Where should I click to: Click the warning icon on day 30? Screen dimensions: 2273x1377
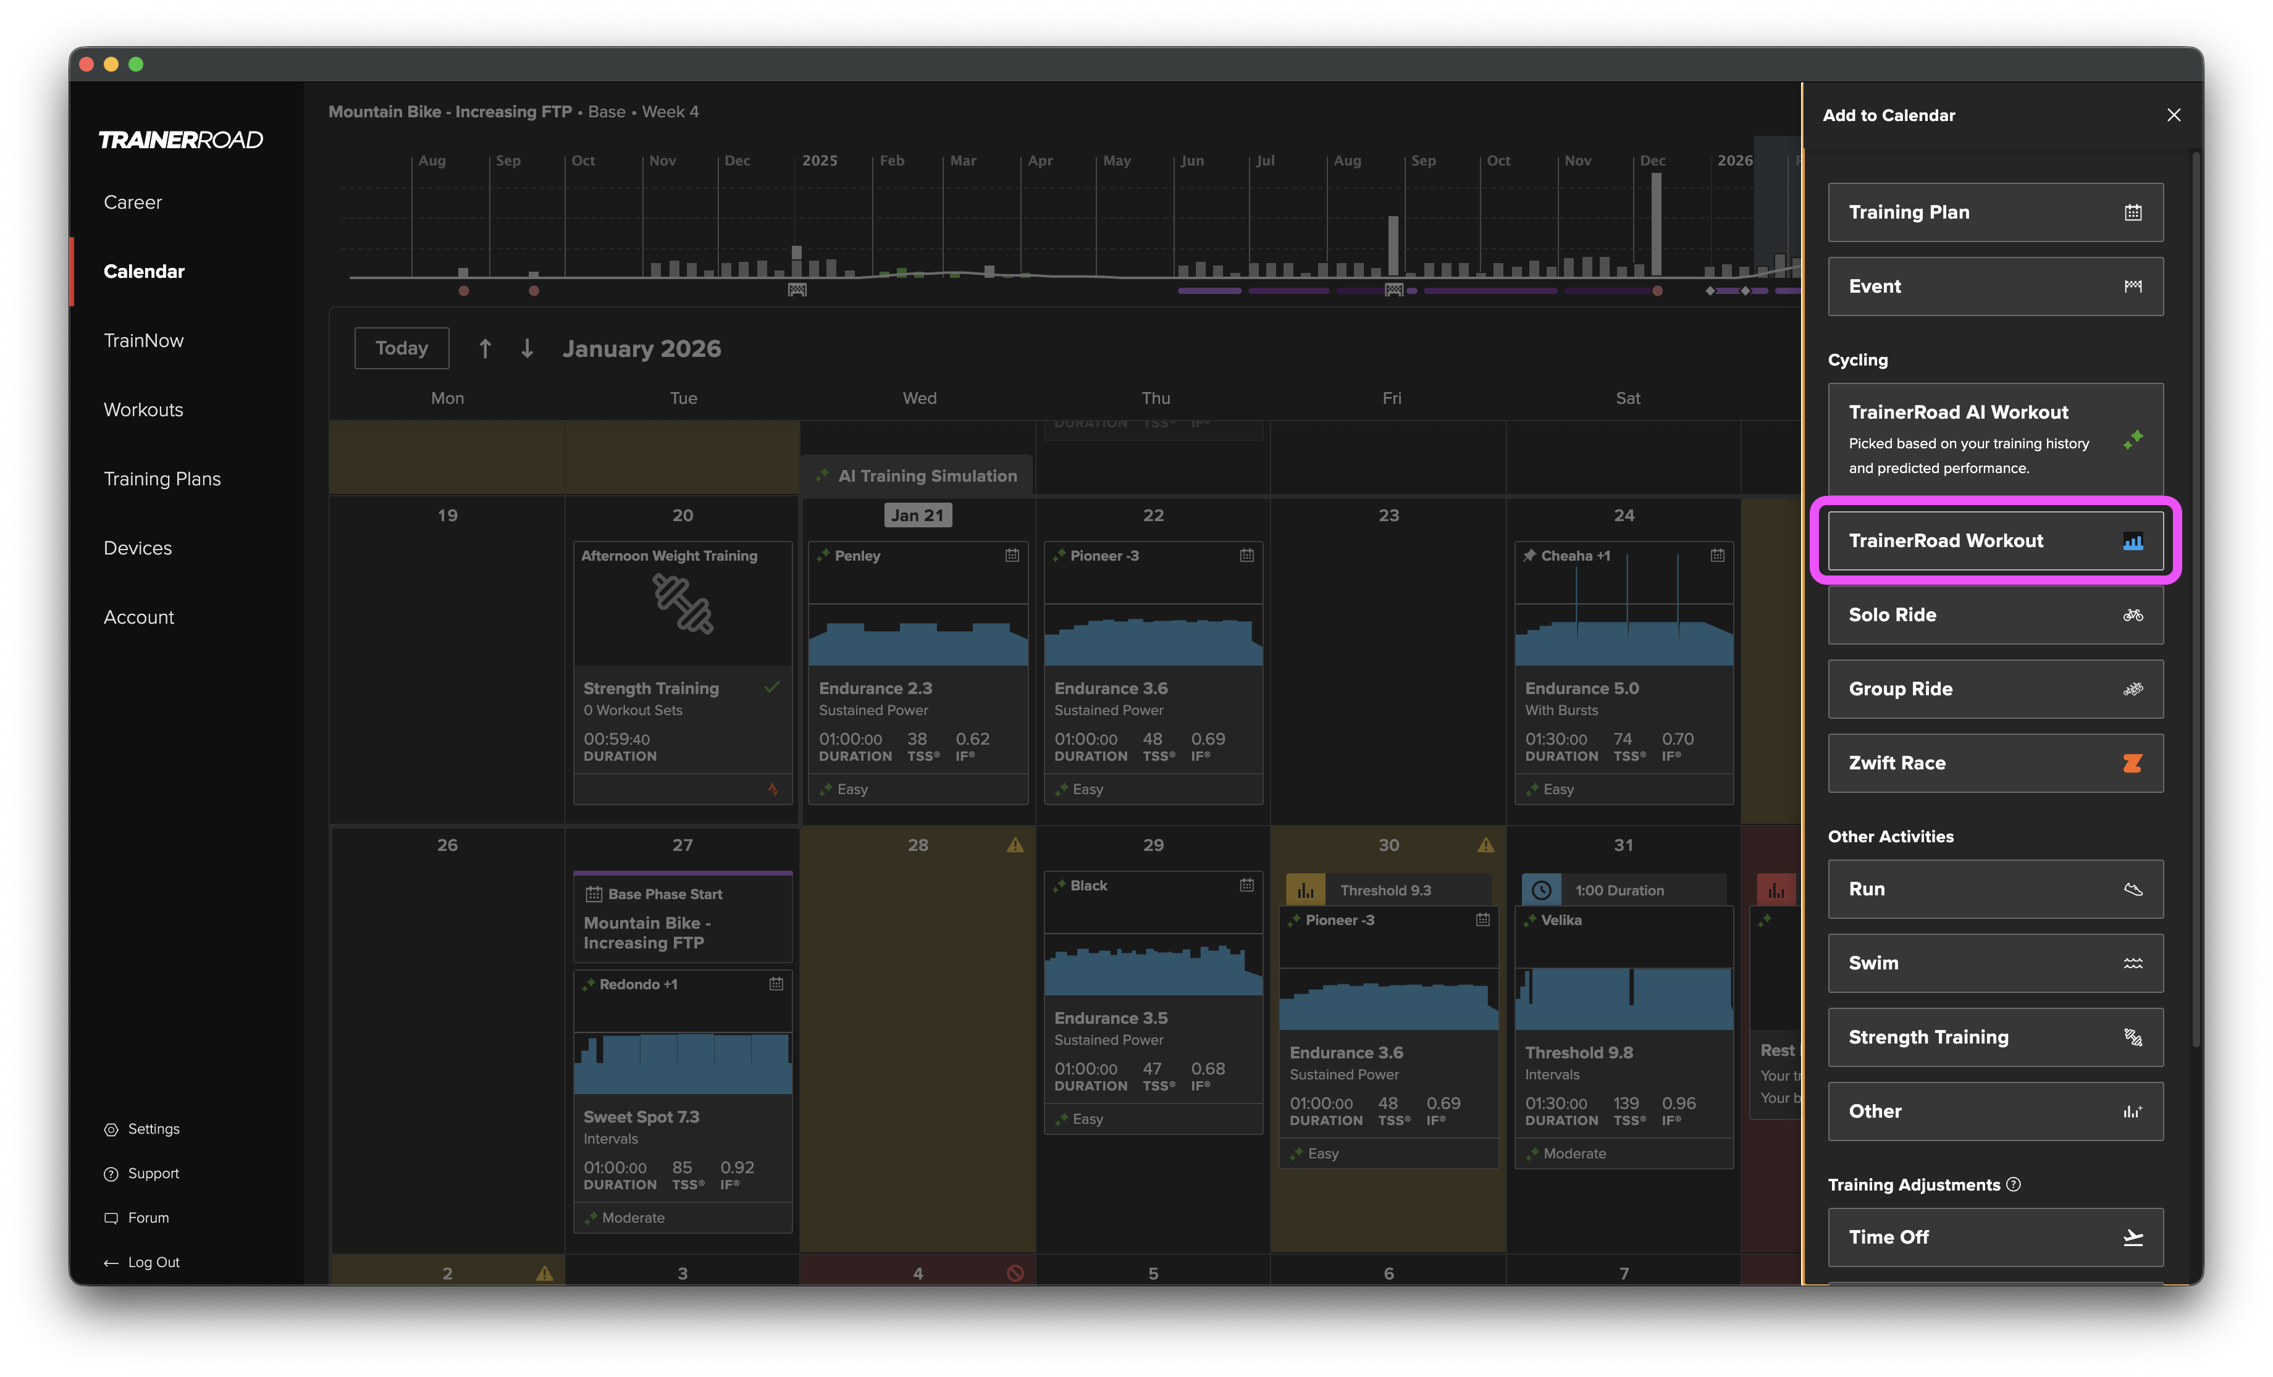point(1485,845)
